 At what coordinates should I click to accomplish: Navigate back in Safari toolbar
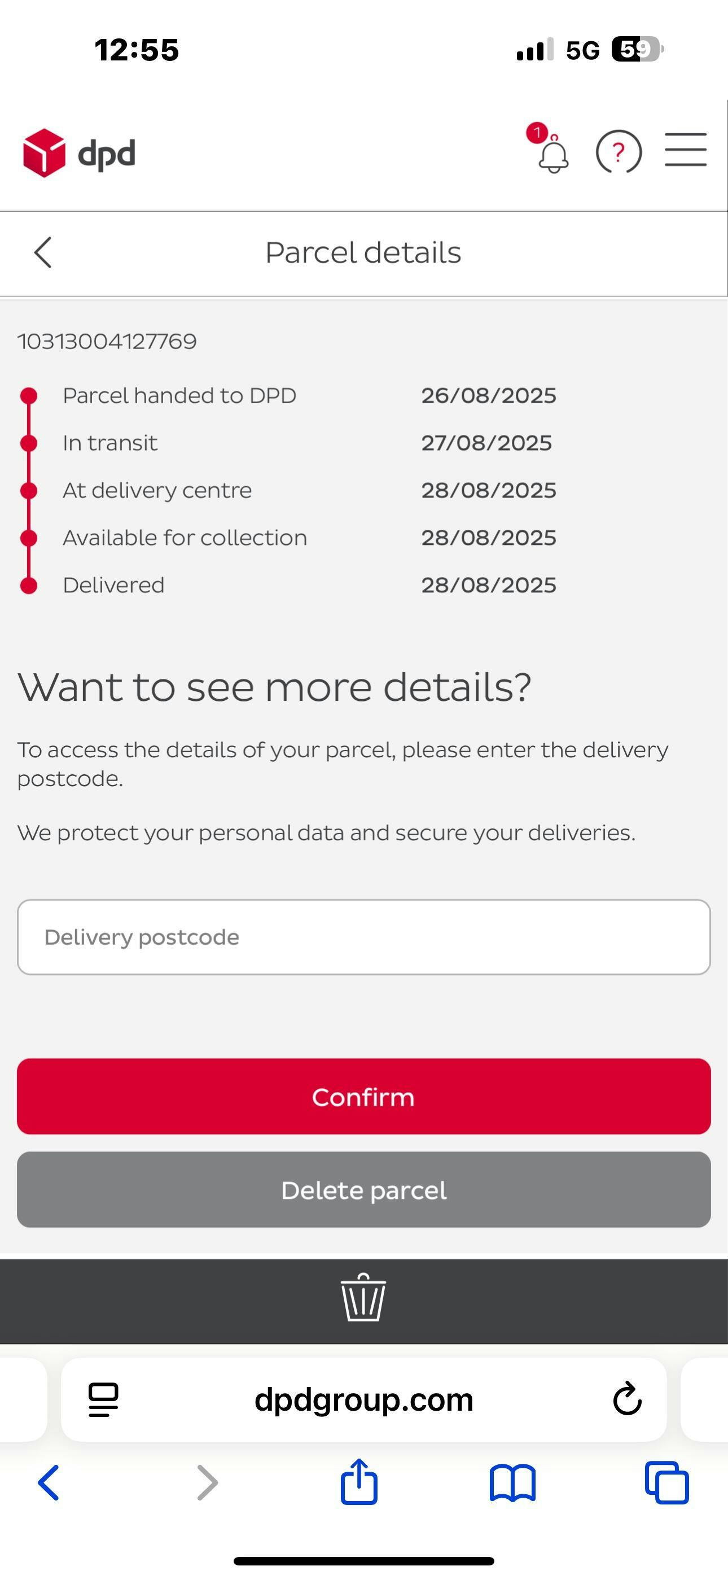pos(49,1484)
